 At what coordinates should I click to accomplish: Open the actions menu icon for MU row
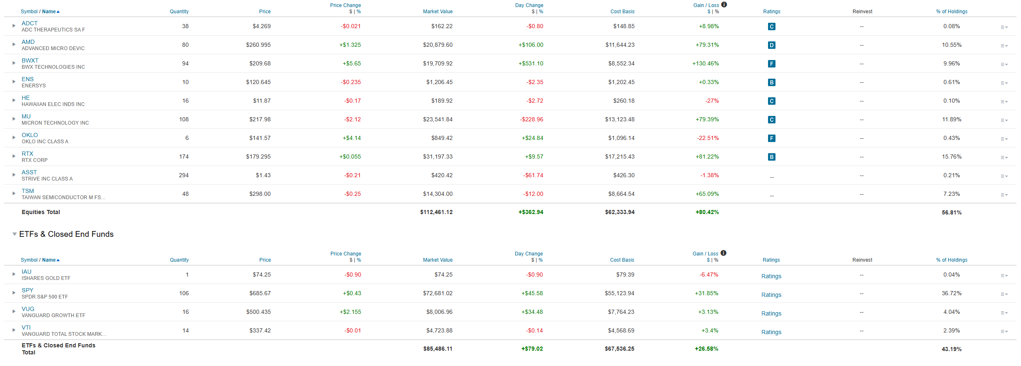pos(1004,120)
